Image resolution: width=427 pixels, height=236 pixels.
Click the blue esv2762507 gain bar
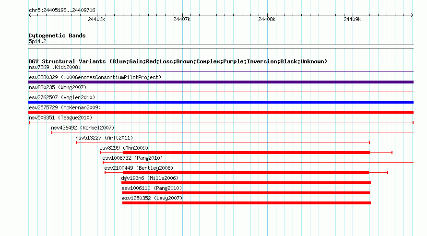pyautogui.click(x=221, y=102)
